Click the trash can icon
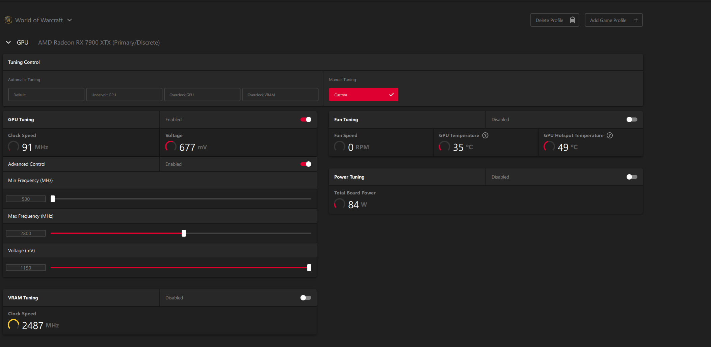 click(573, 20)
